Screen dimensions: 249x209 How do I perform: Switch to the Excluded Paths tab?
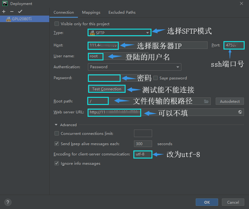[122, 12]
